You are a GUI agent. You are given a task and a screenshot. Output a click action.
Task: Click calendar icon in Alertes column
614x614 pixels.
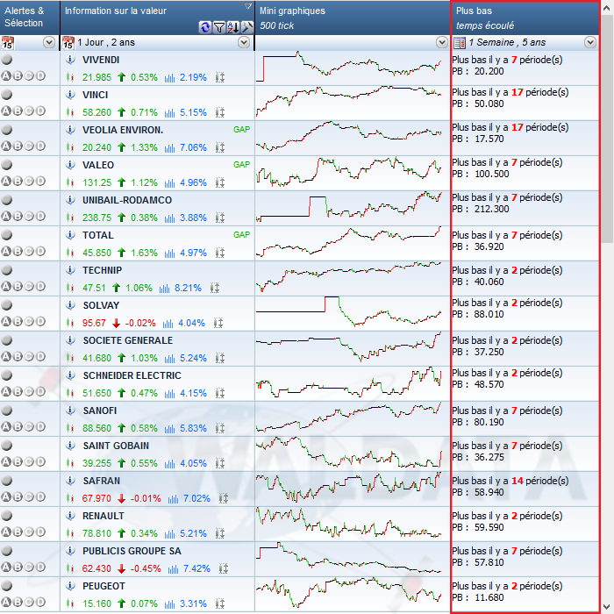7,42
